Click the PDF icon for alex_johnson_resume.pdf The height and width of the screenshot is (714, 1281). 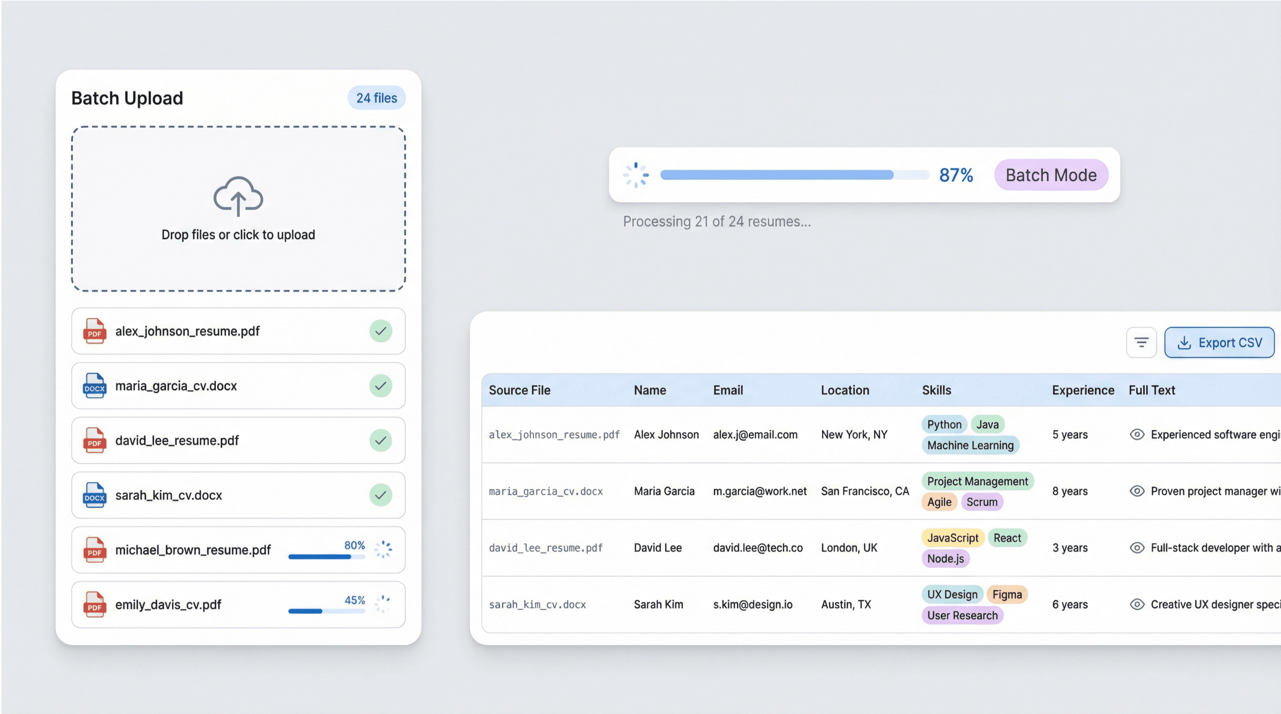(94, 331)
